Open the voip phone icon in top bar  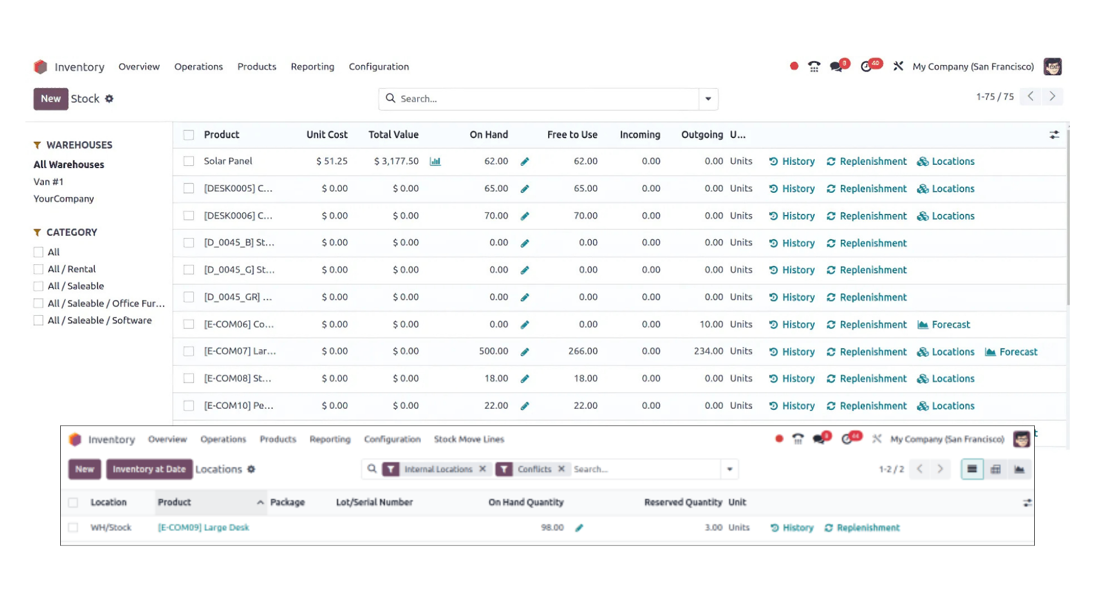click(x=814, y=67)
